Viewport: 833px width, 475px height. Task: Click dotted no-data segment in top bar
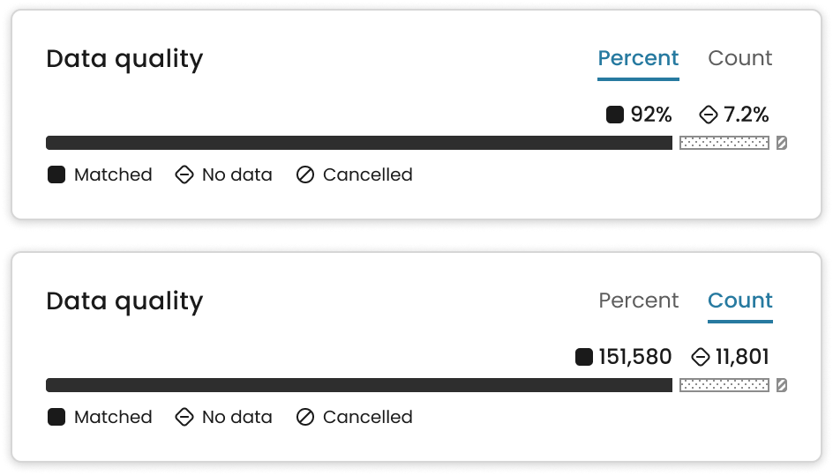tap(724, 143)
